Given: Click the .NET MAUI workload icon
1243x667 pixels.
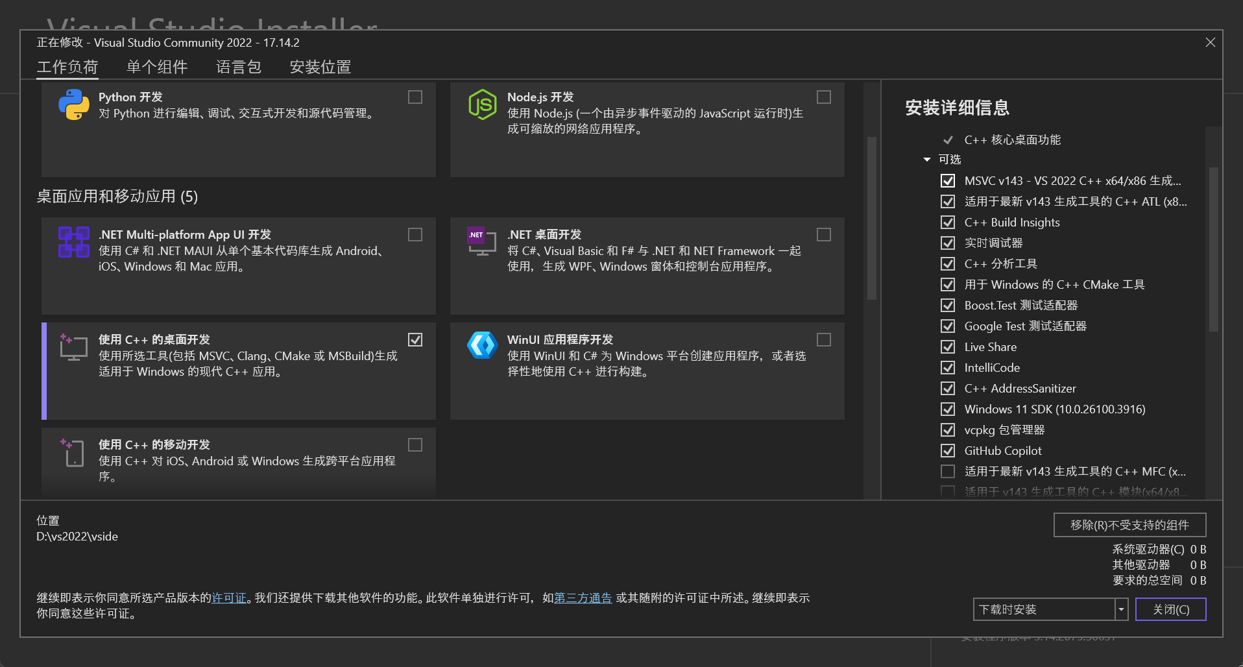Looking at the screenshot, I should coord(74,242).
